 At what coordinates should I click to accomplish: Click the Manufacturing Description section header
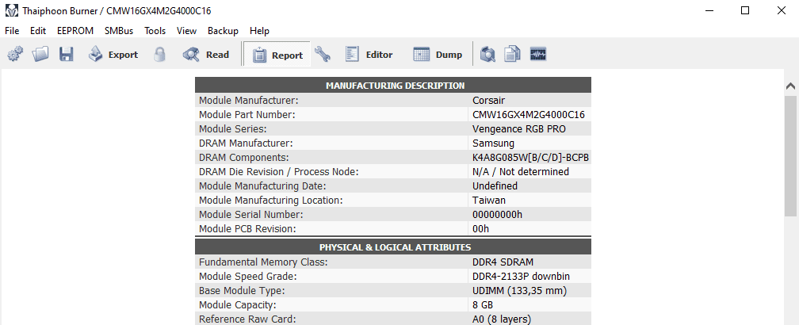tap(395, 86)
